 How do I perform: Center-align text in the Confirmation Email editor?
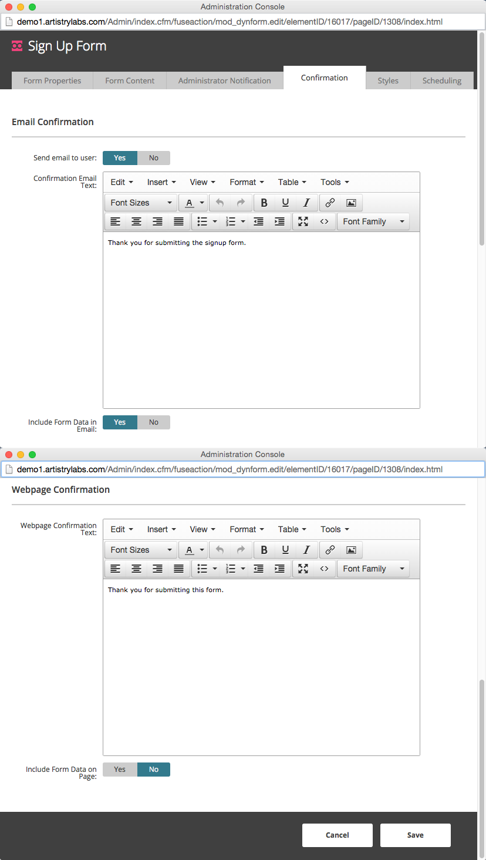click(x=136, y=221)
